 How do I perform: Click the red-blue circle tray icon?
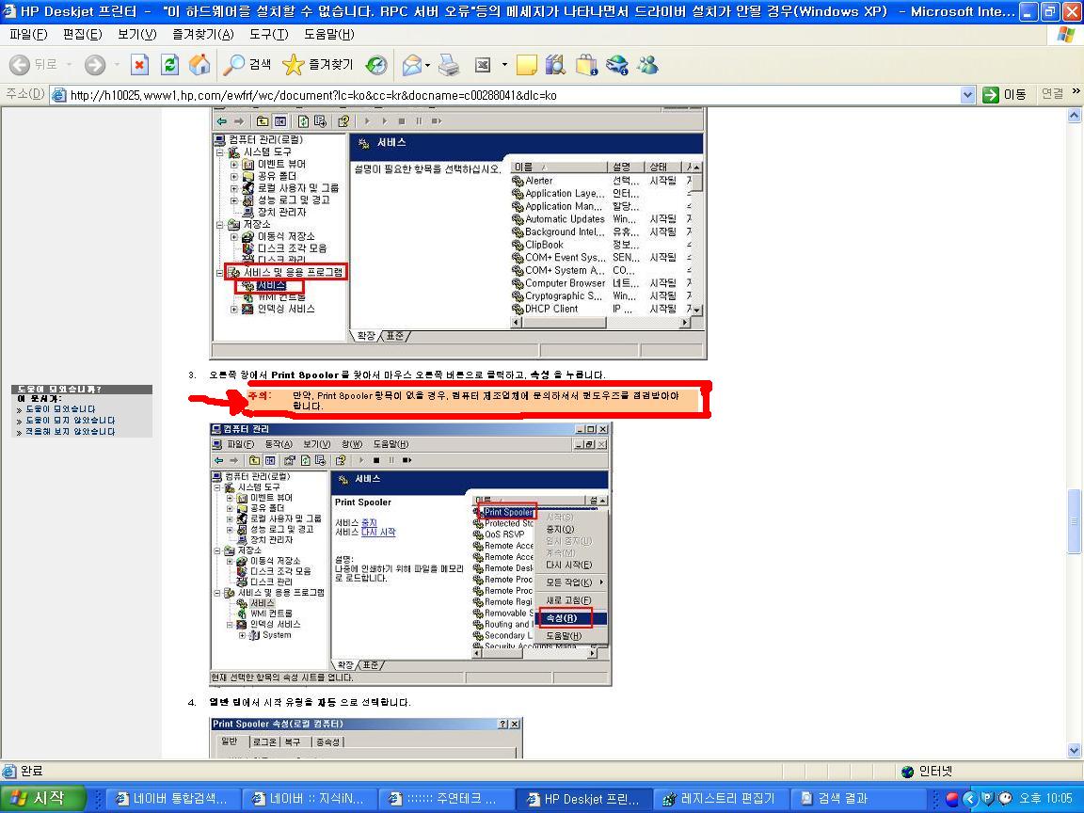[x=952, y=799]
